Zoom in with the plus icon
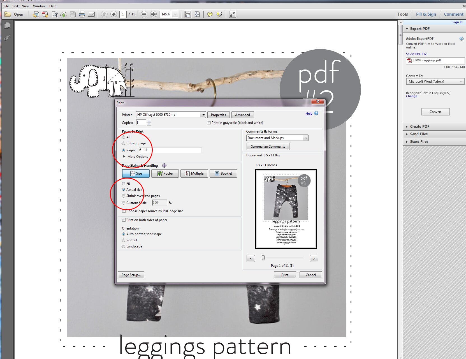This screenshot has width=466, height=359. [x=153, y=14]
